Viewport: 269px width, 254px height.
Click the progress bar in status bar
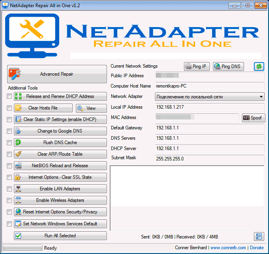click(x=22, y=248)
